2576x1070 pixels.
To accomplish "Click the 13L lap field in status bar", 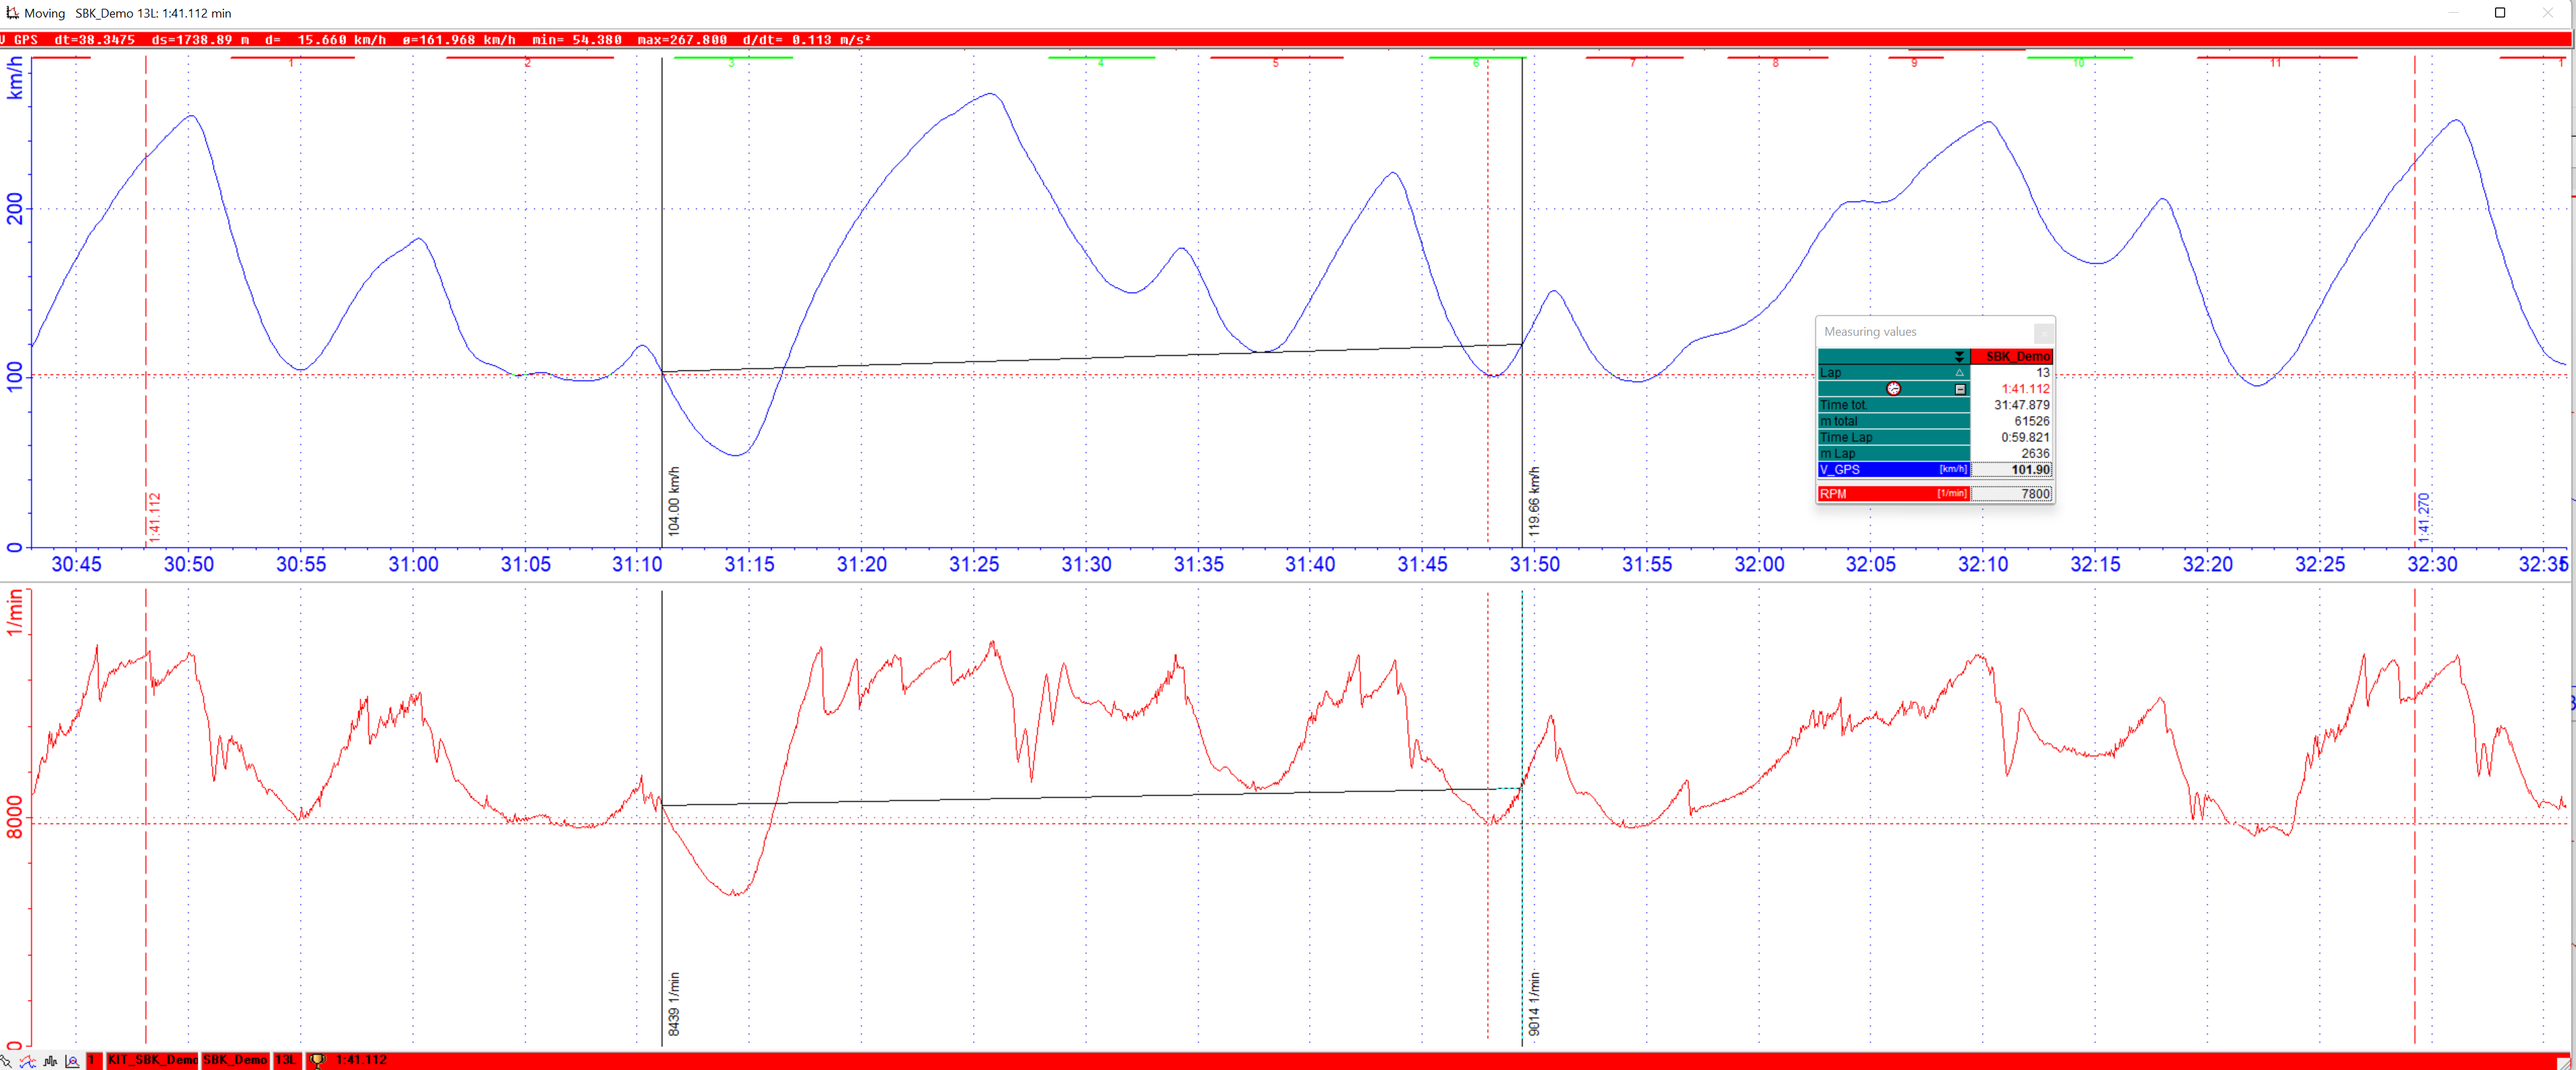I will tap(286, 1060).
